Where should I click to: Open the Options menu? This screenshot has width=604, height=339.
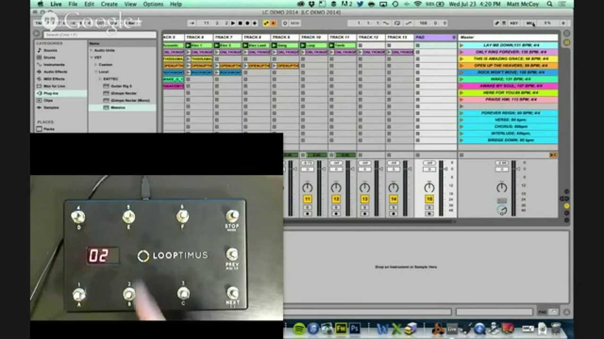click(x=153, y=4)
